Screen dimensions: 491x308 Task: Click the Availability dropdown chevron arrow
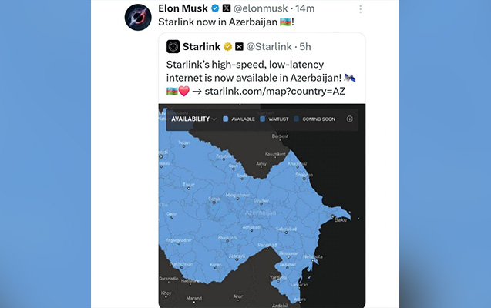214,119
